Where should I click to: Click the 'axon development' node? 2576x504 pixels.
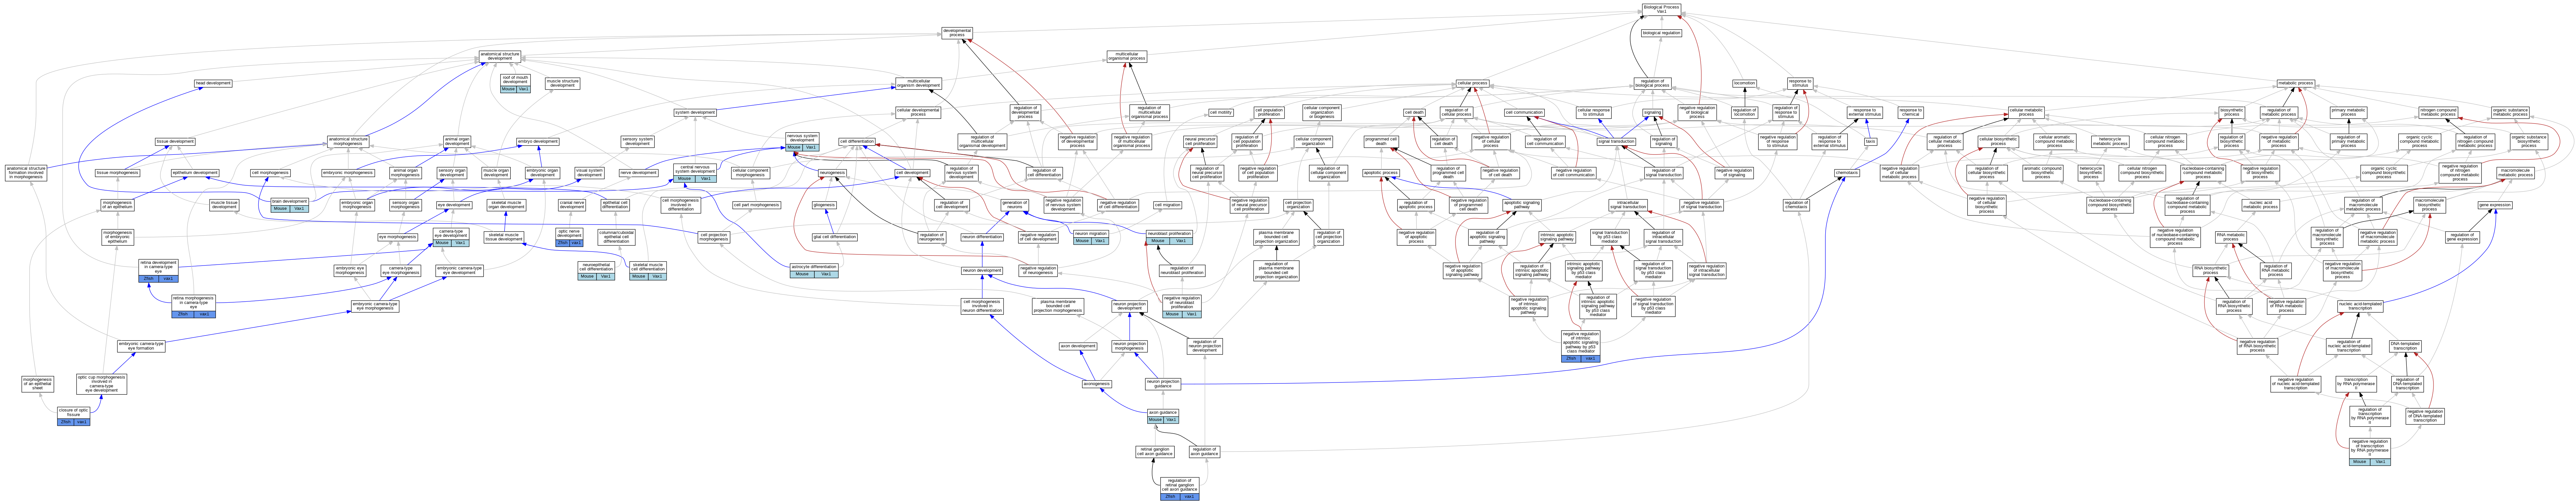point(1078,346)
